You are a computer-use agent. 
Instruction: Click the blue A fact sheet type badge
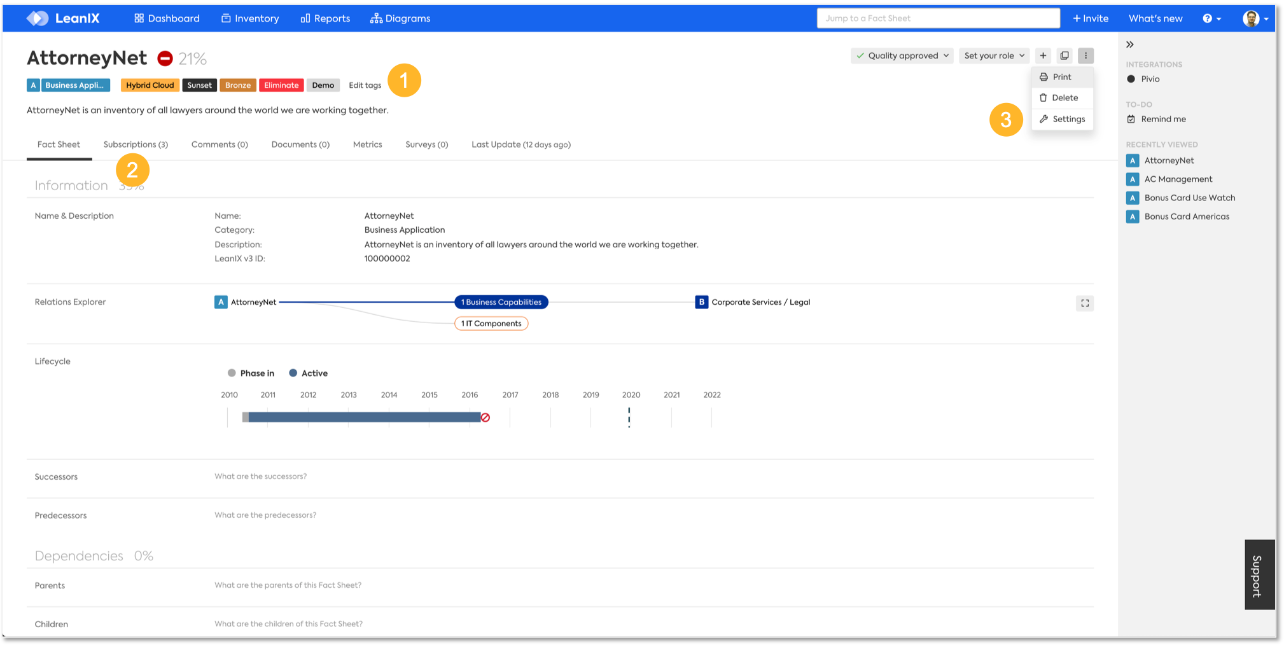[x=33, y=85]
